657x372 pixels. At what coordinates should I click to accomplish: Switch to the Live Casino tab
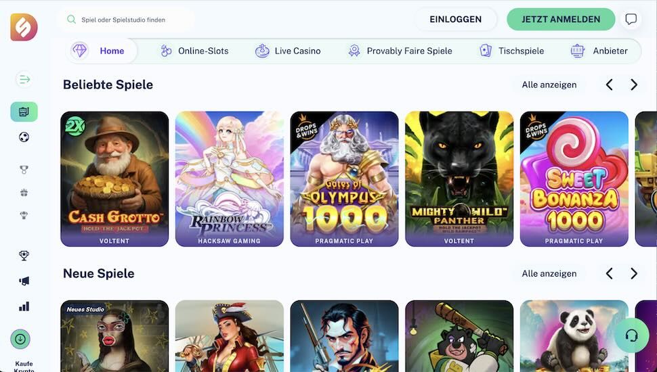click(288, 51)
